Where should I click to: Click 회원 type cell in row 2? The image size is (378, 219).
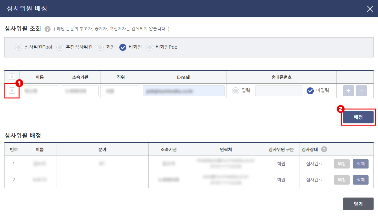click(x=281, y=180)
